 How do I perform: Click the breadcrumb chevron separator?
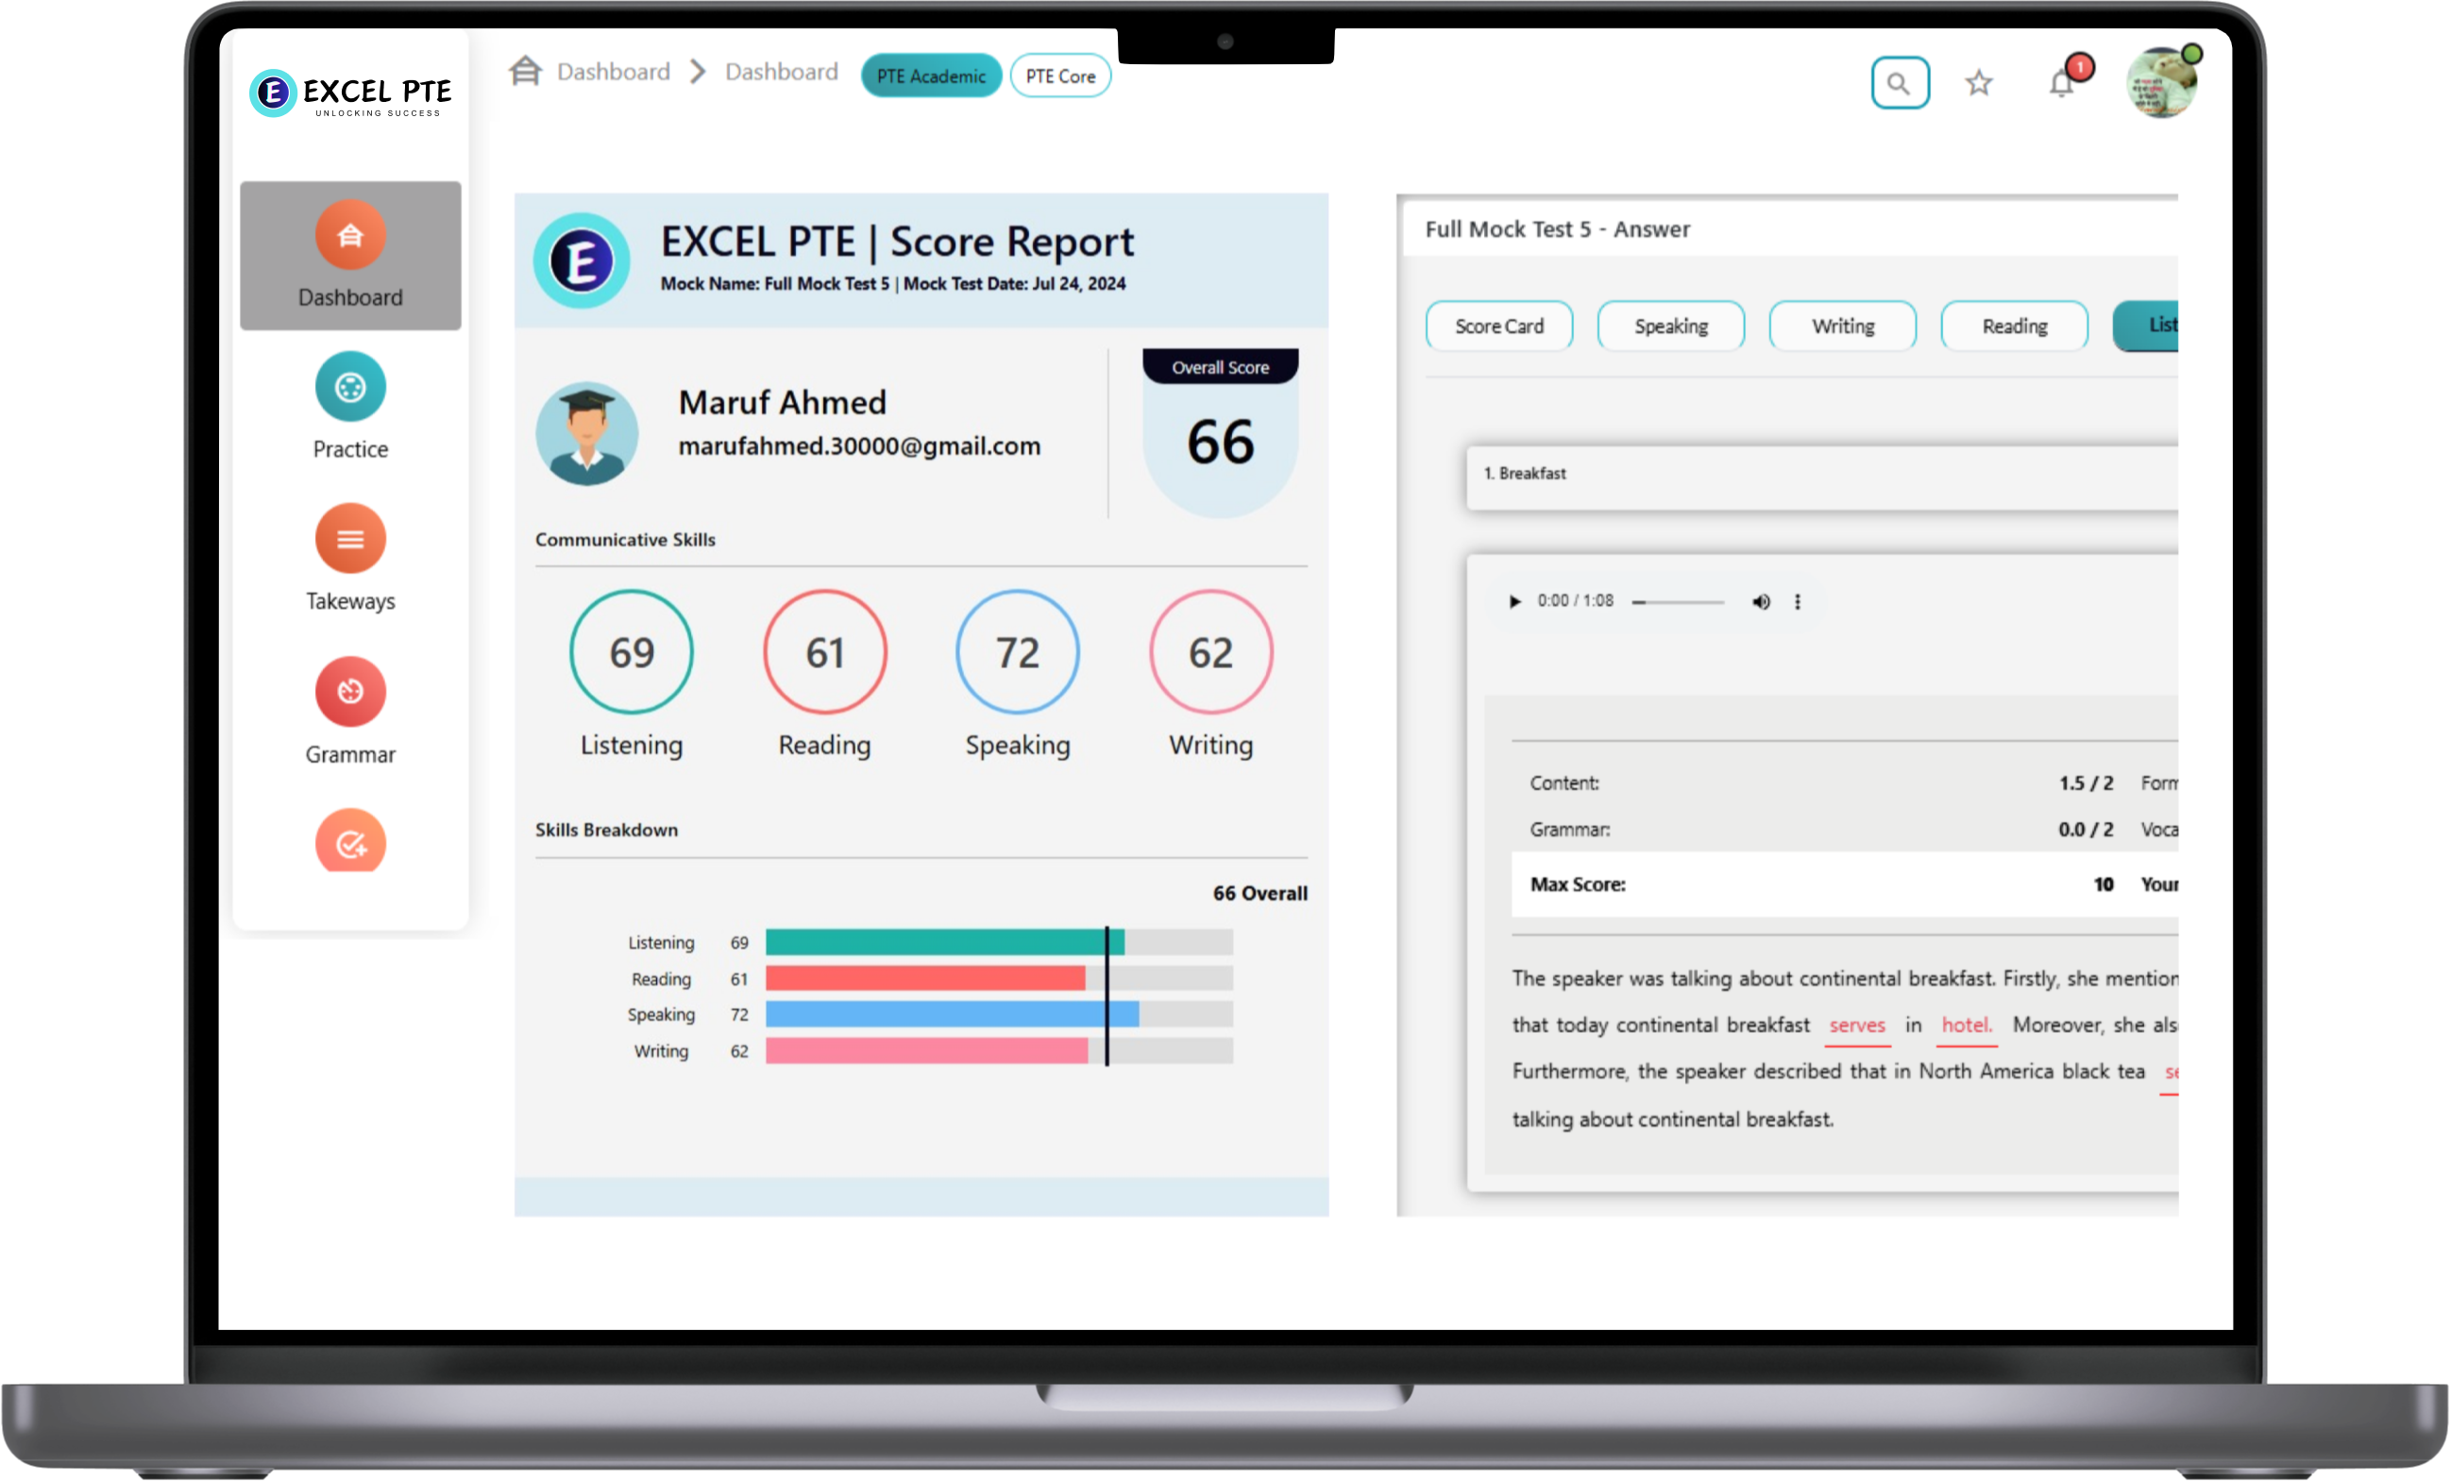[699, 72]
